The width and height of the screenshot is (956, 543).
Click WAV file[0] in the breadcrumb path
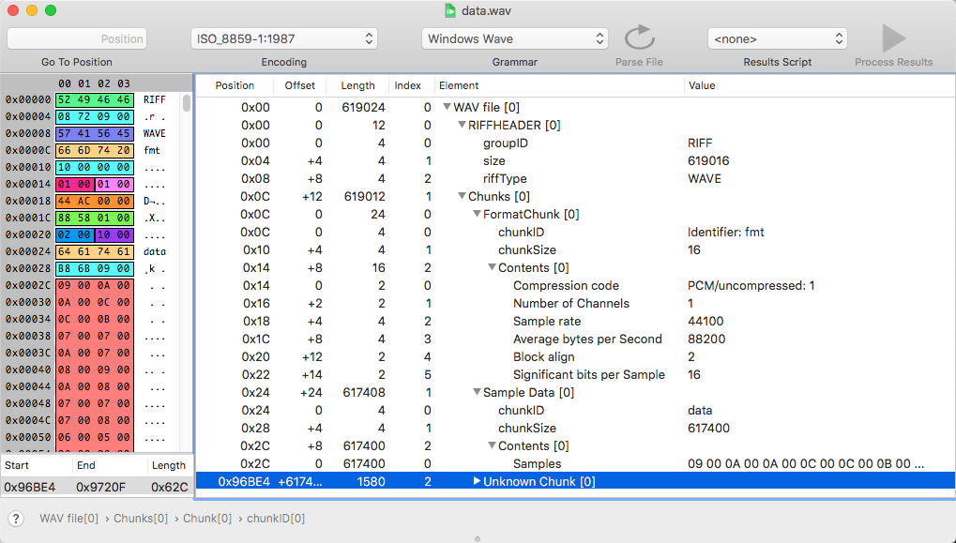[68, 519]
